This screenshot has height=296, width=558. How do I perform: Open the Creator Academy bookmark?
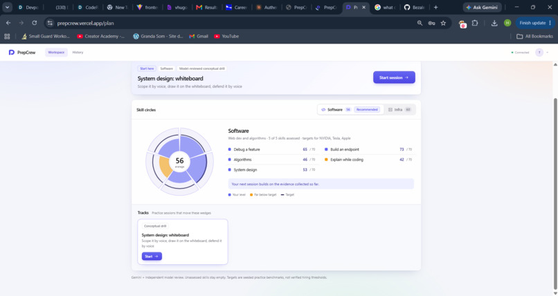click(x=100, y=36)
